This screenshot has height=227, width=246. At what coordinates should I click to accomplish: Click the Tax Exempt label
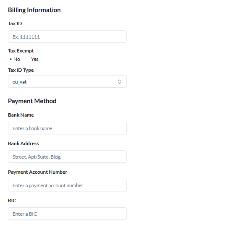point(21,51)
